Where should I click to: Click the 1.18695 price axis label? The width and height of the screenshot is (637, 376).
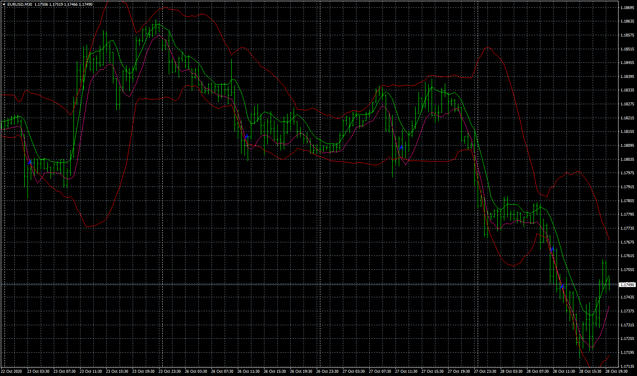point(627,7)
